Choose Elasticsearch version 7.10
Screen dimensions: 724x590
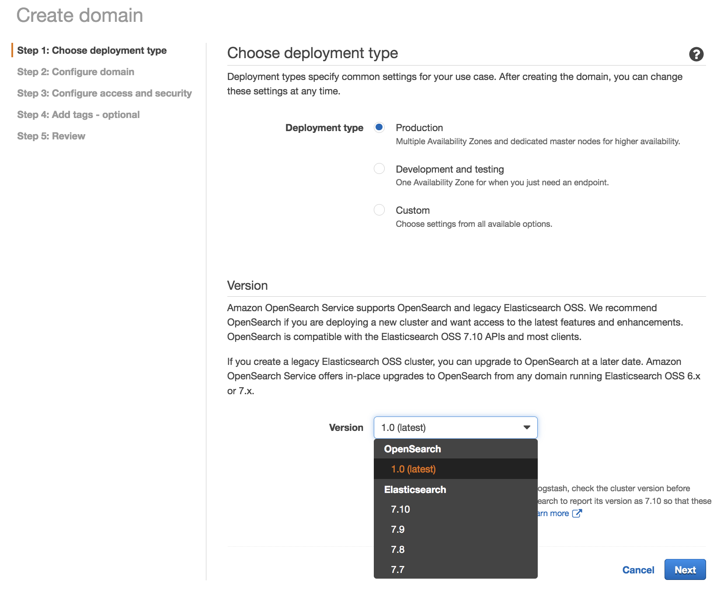[x=400, y=509]
